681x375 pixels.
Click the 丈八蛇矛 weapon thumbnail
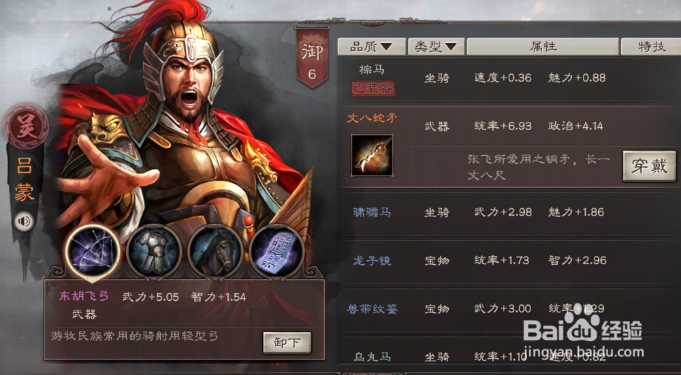[x=373, y=155]
